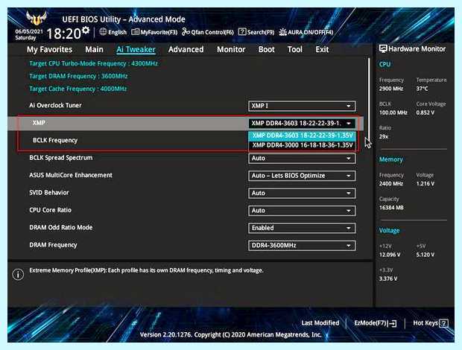Click the 06/05/2021 date text
462x350 pixels.
pyautogui.click(x=29, y=31)
